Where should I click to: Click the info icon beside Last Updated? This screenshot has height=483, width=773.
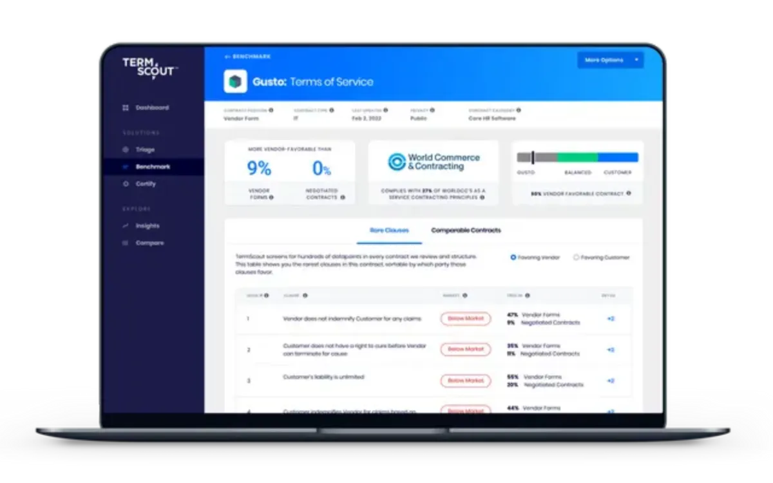[x=387, y=110]
